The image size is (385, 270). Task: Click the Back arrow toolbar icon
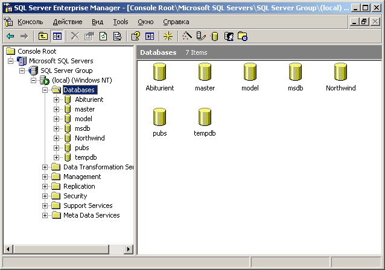(10, 36)
